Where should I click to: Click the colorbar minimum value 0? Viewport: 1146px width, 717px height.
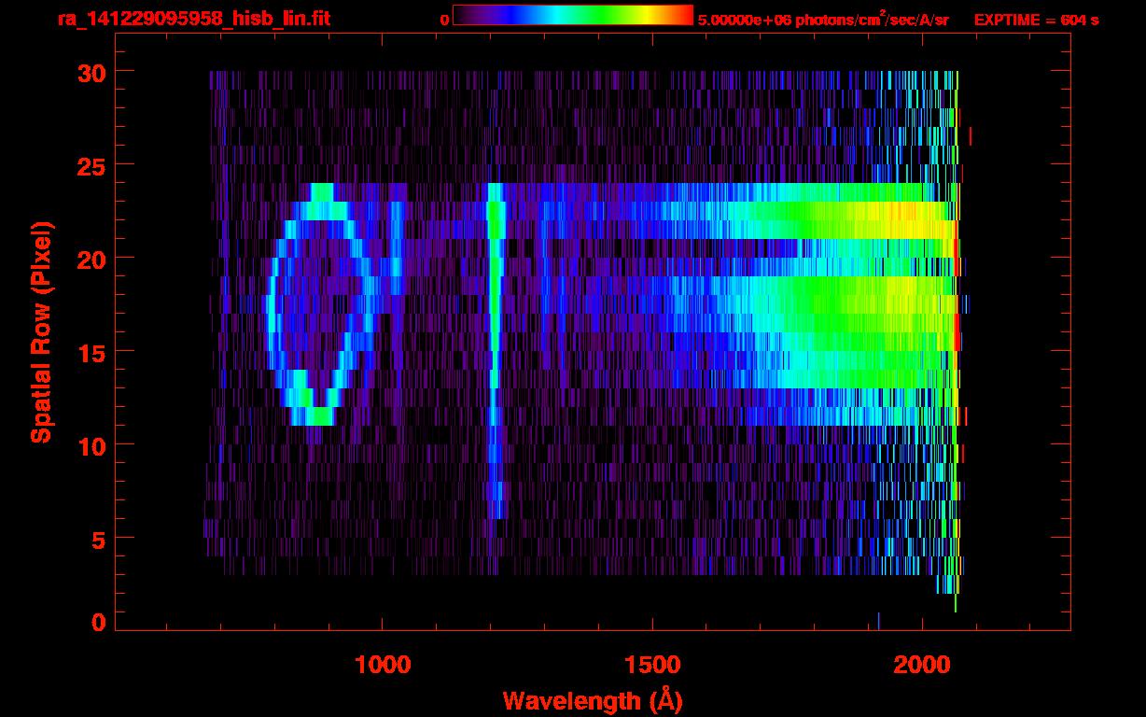(x=445, y=20)
